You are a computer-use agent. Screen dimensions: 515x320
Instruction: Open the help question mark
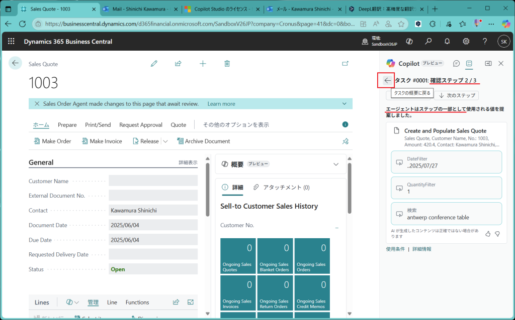tap(485, 41)
